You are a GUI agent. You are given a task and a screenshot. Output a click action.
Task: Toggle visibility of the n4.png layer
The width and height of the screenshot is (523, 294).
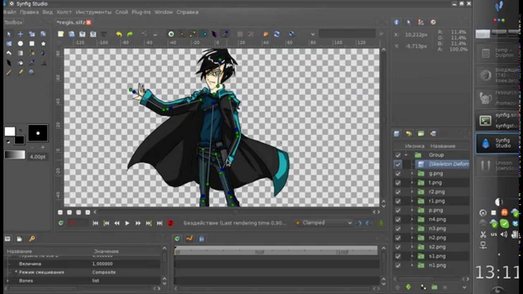pyautogui.click(x=398, y=219)
